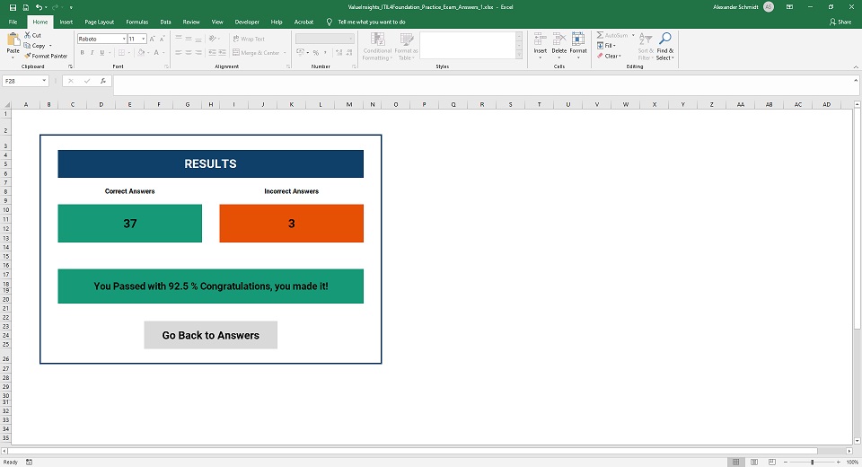Click the Increase Font Size icon

pyautogui.click(x=153, y=39)
